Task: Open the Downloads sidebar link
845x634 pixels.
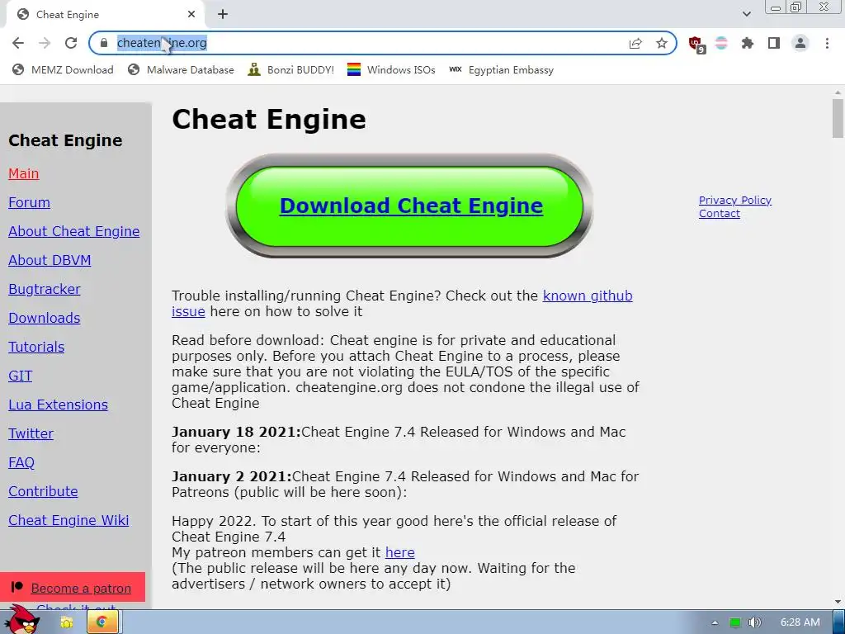Action: click(x=45, y=318)
